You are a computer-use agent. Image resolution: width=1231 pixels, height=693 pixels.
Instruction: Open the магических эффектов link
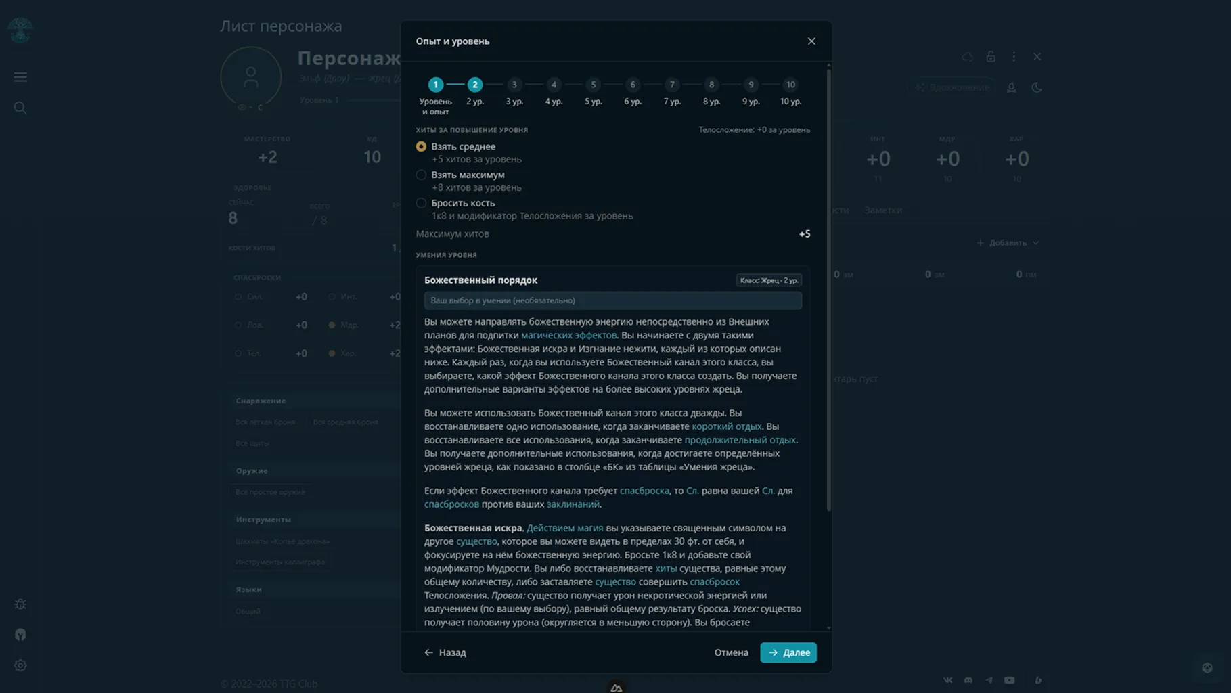[569, 336]
